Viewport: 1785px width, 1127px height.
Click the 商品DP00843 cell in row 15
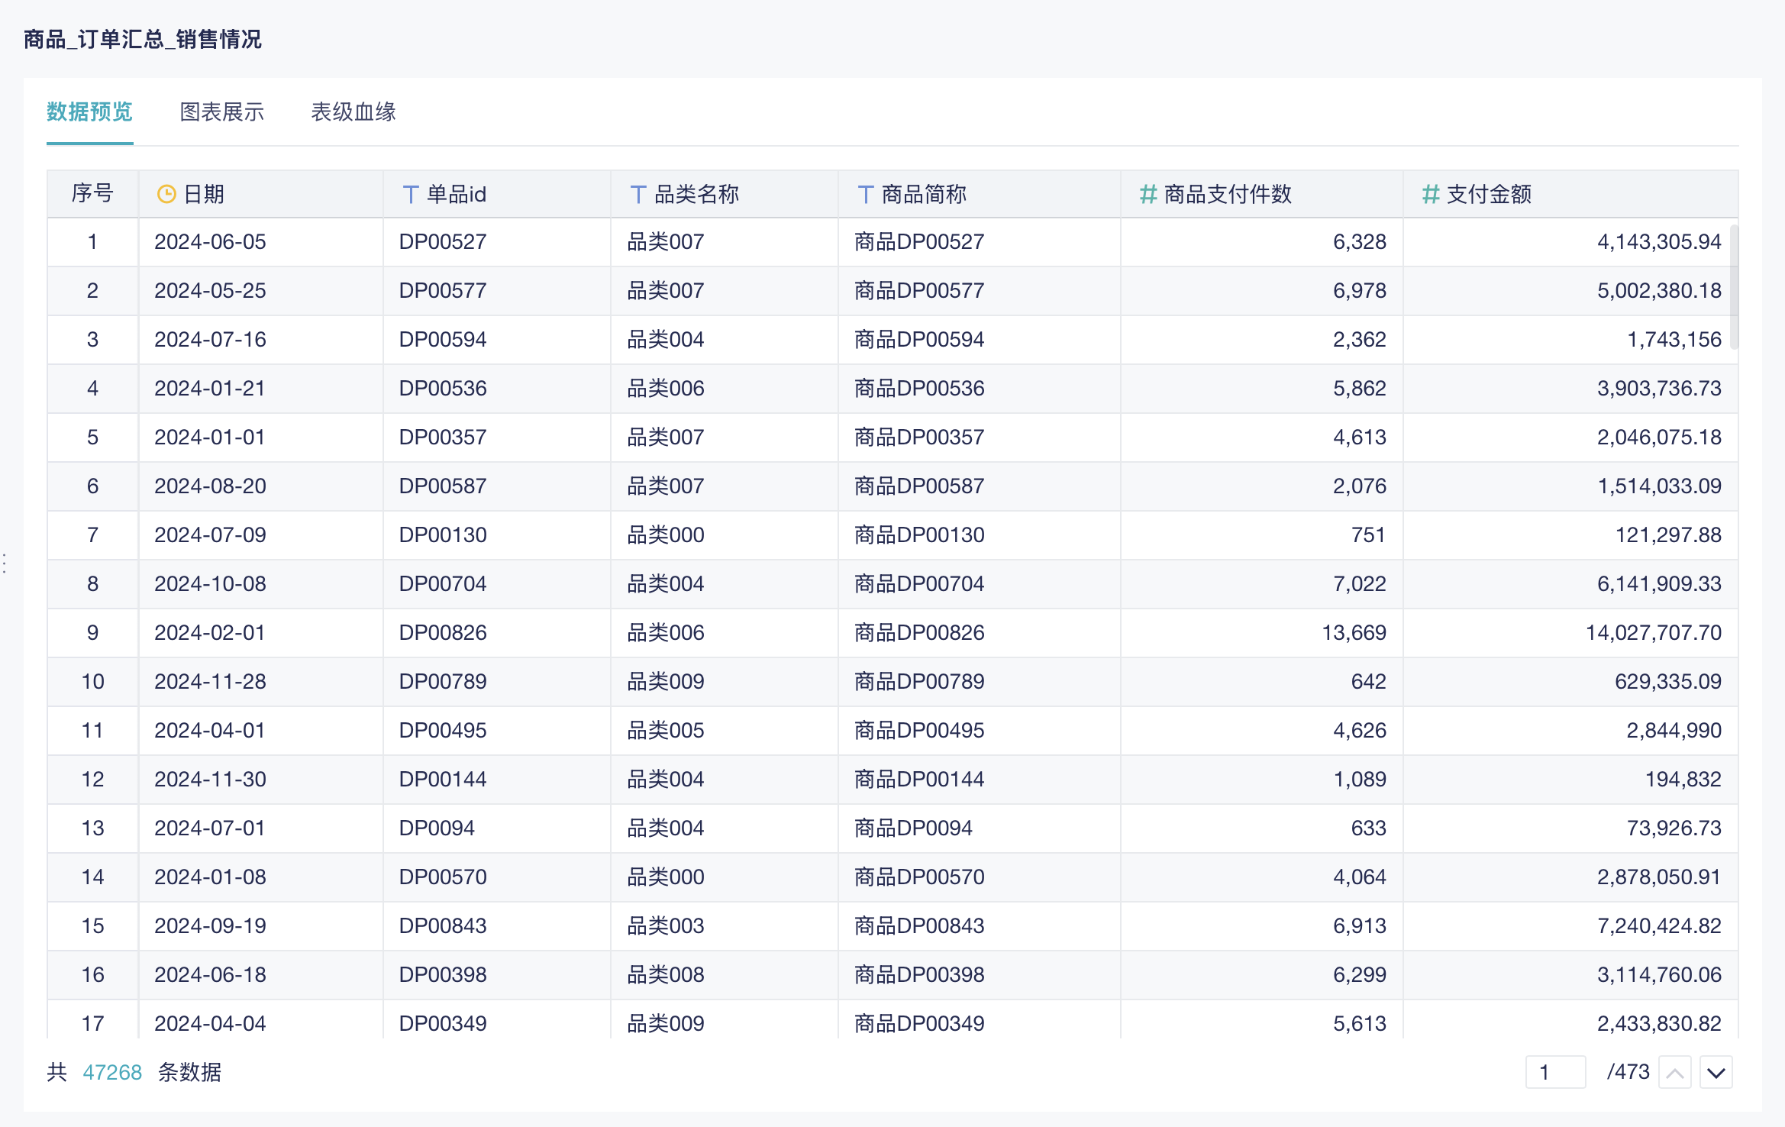[x=919, y=926]
